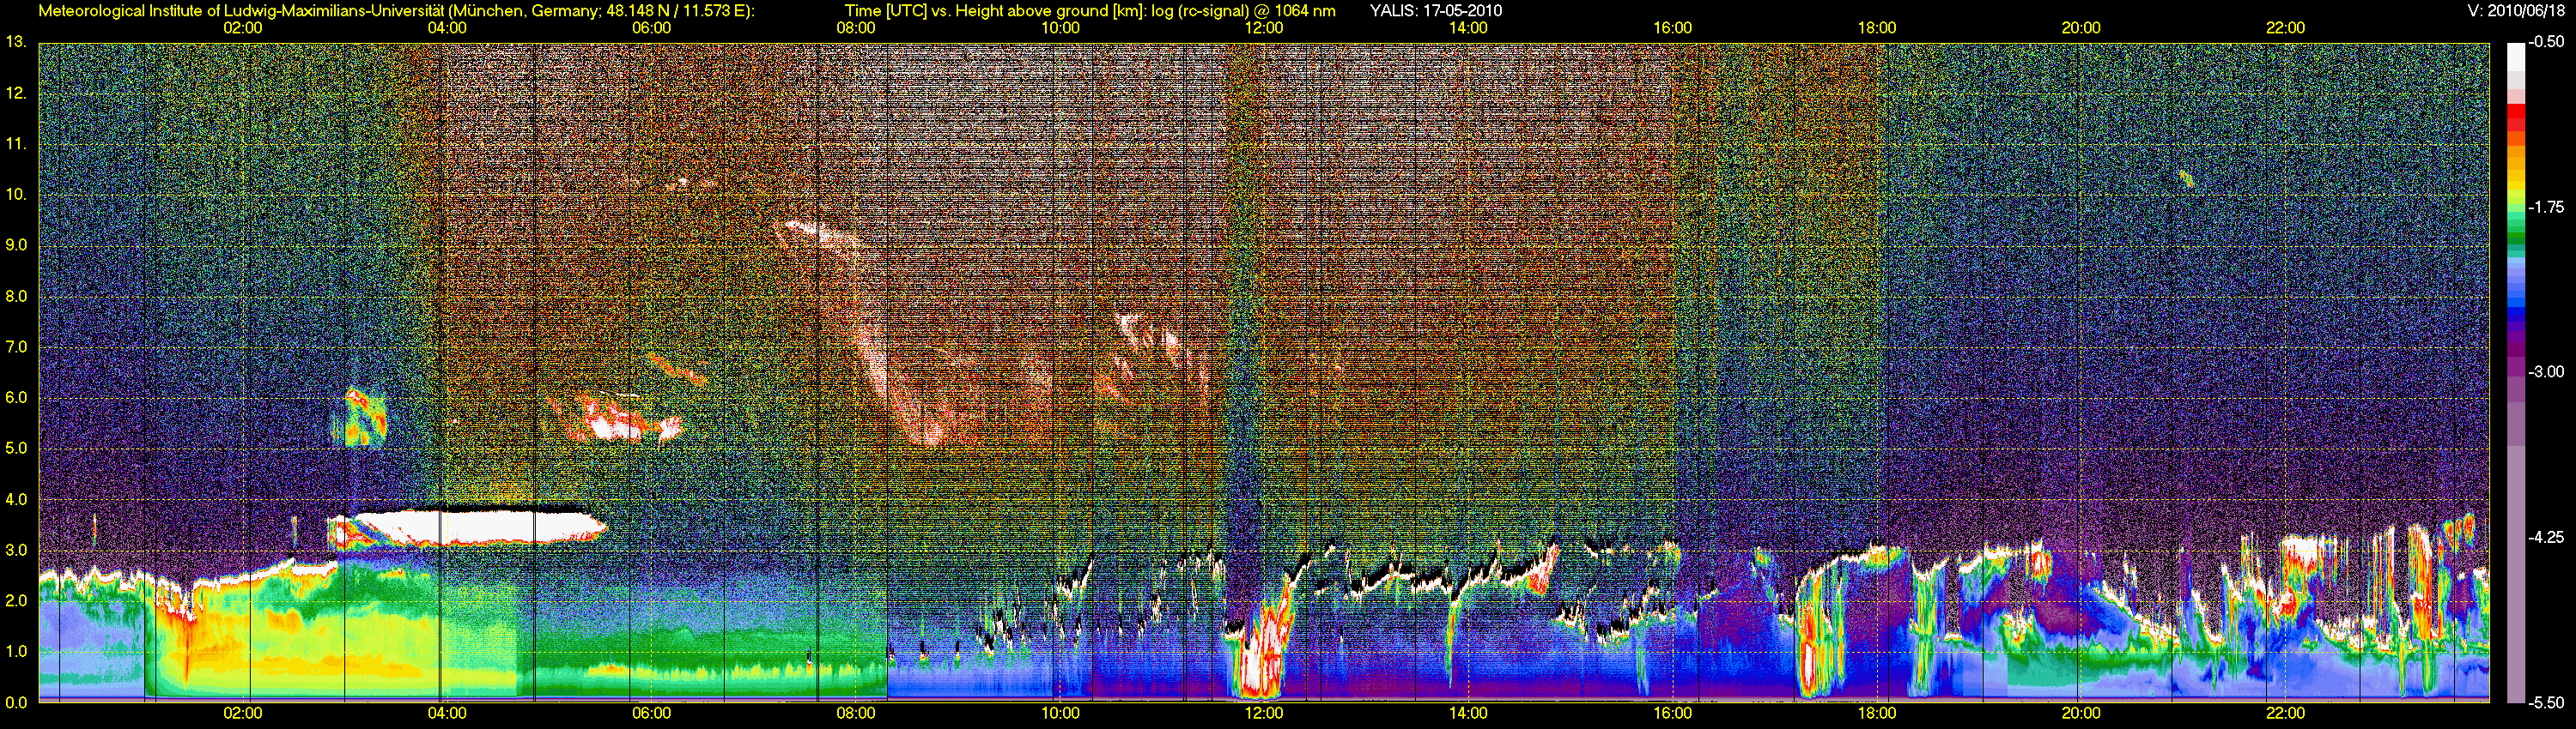
Task: Click the "4.0" height axis label
Action: (x=17, y=499)
